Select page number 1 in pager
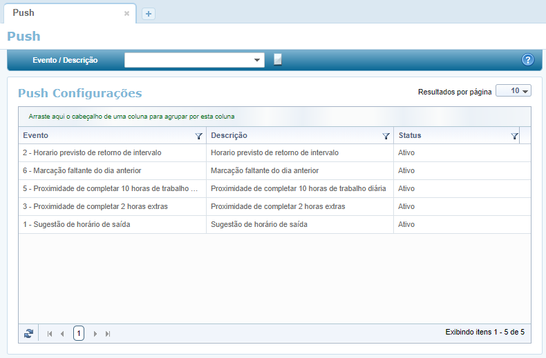The width and height of the screenshot is (546, 358). point(79,333)
